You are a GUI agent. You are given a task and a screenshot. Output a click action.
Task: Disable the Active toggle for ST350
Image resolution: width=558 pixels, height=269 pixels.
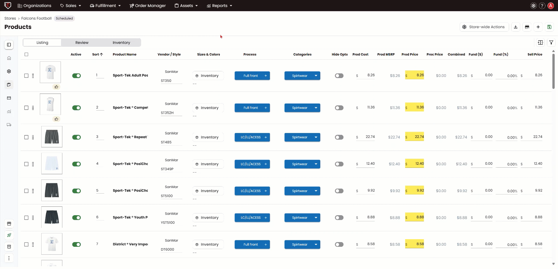click(x=76, y=76)
